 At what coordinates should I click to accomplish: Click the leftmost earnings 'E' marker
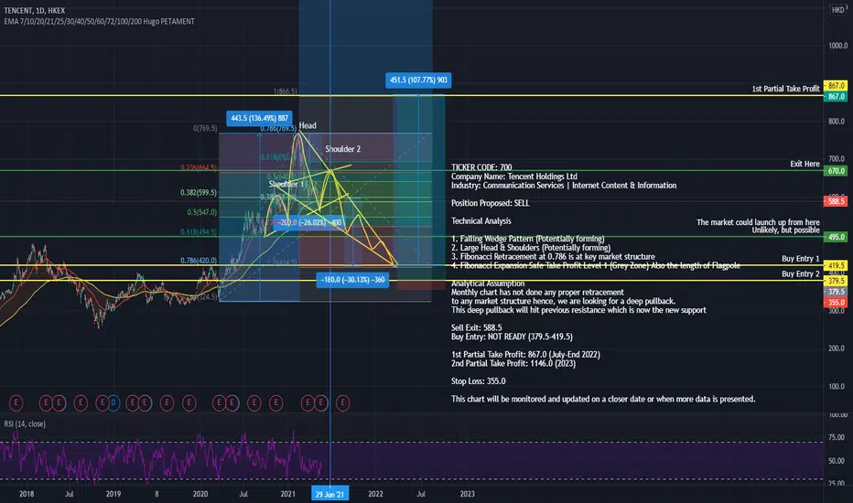click(x=16, y=403)
